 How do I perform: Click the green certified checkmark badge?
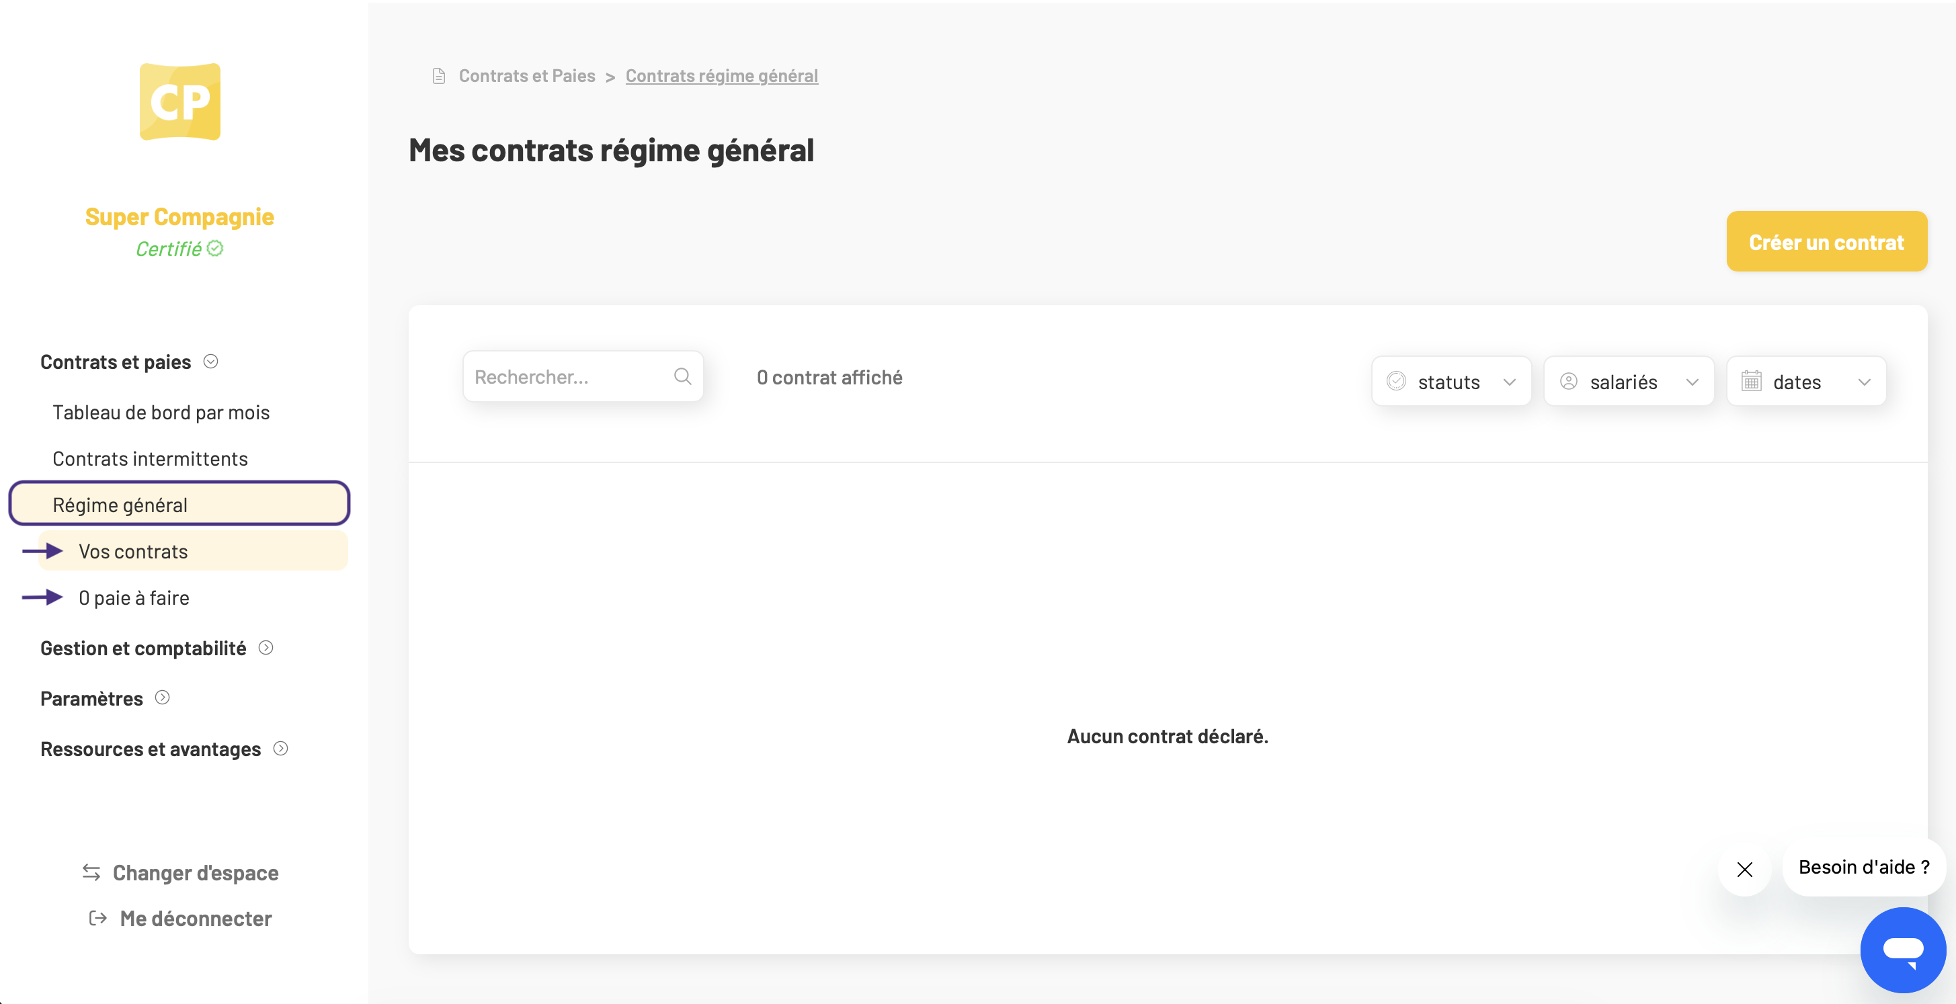pyautogui.click(x=216, y=248)
